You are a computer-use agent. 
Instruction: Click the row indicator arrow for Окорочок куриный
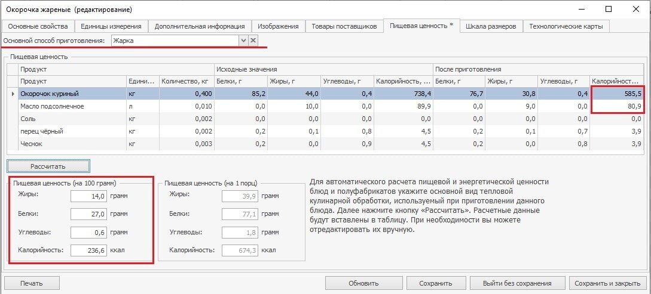(x=12, y=94)
